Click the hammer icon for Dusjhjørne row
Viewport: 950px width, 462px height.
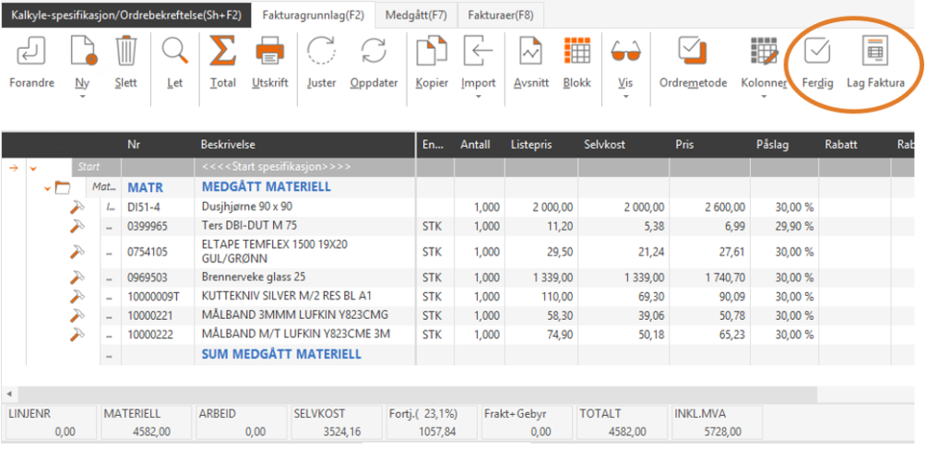[77, 207]
